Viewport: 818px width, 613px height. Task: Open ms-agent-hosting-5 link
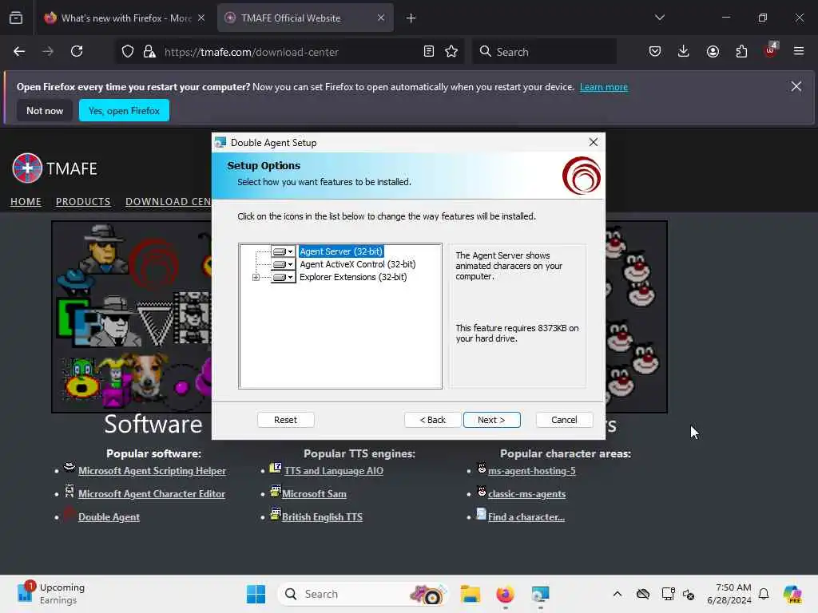point(532,471)
